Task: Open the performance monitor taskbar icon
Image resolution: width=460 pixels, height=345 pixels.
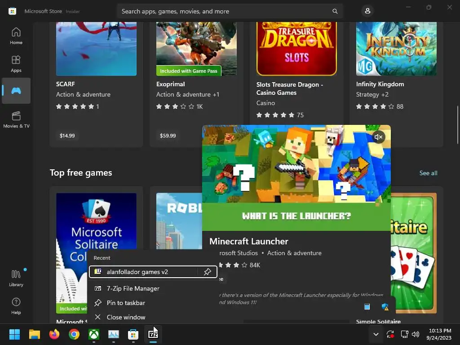Action: pyautogui.click(x=114, y=334)
